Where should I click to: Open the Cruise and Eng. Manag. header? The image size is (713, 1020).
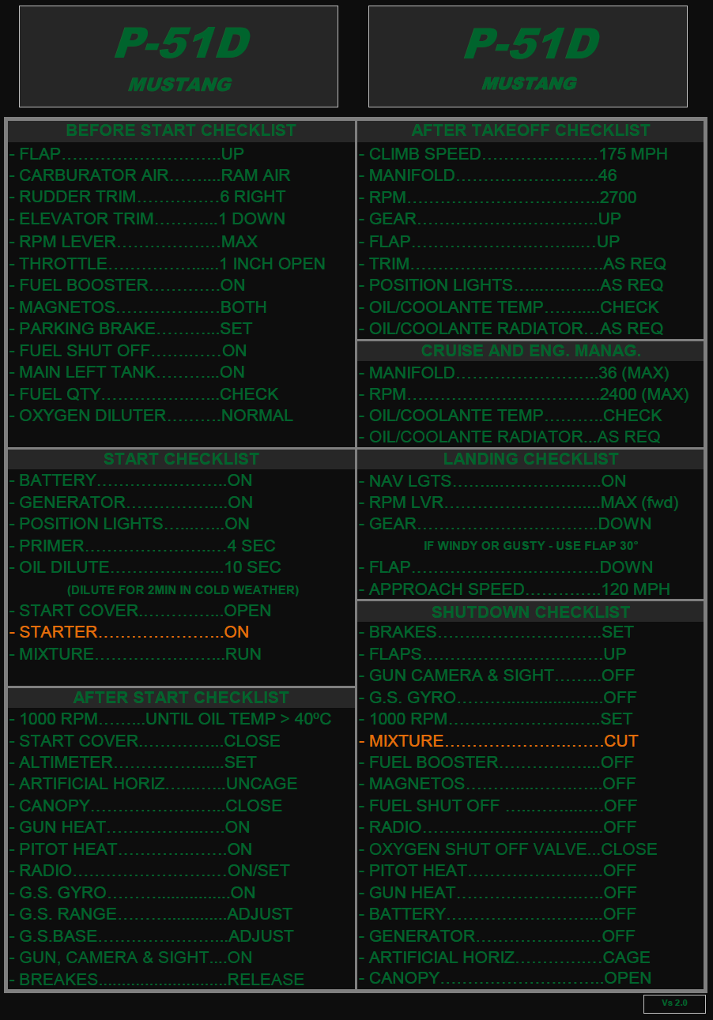(x=530, y=351)
